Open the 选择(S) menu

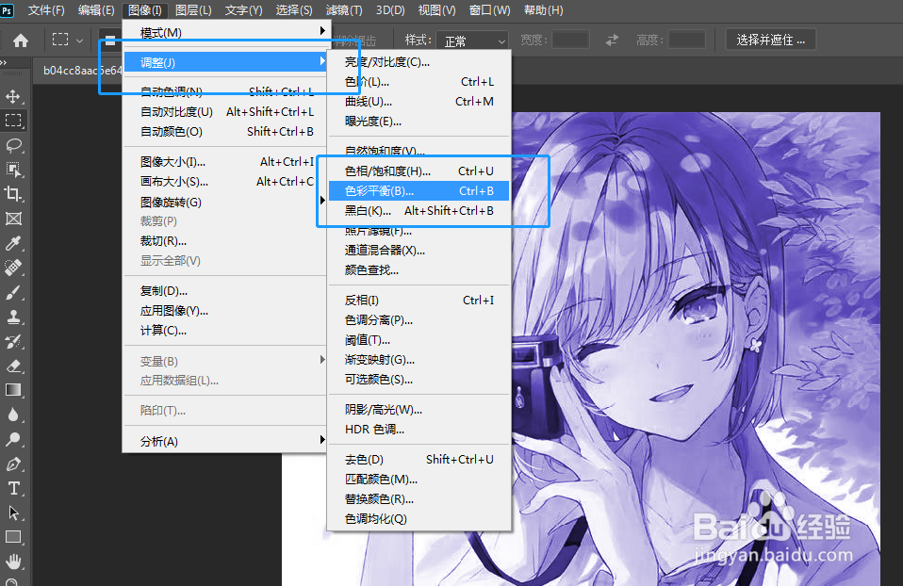[294, 10]
